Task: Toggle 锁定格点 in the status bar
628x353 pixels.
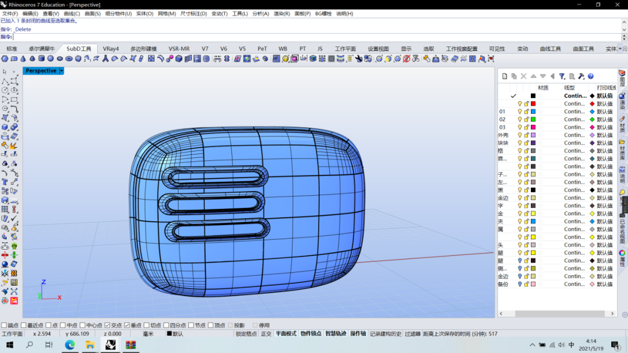Action: pyautogui.click(x=246, y=334)
